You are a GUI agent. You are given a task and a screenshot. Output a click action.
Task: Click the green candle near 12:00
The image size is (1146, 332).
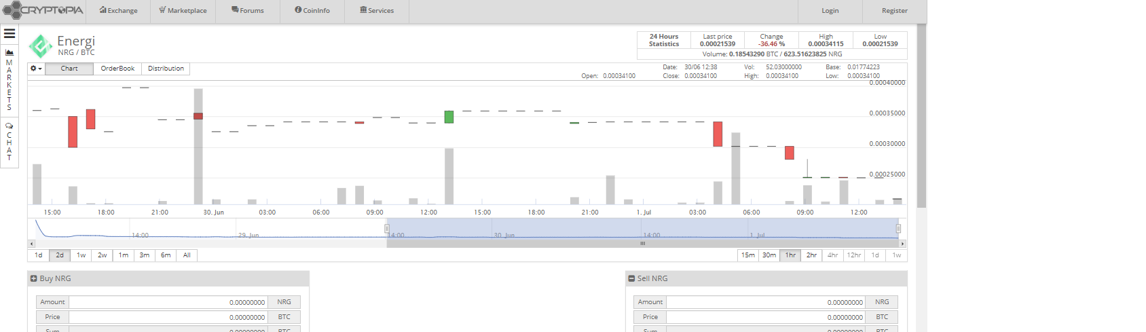449,117
